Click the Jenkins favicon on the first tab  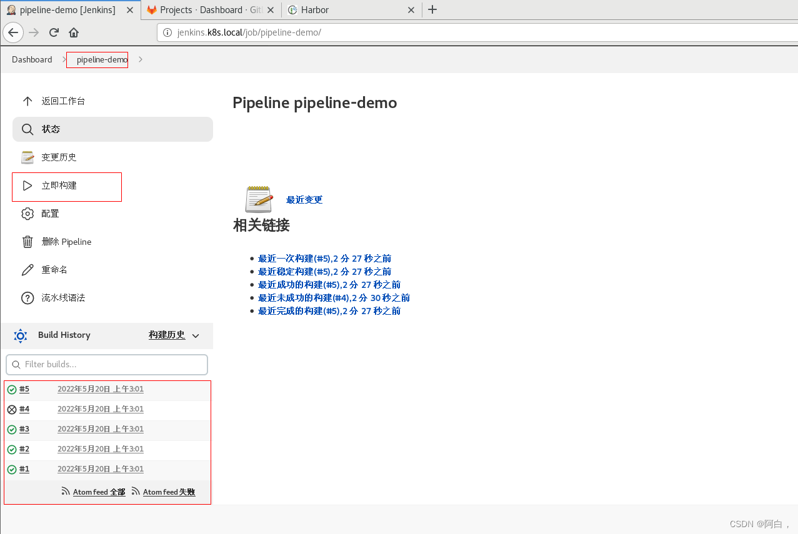point(11,10)
